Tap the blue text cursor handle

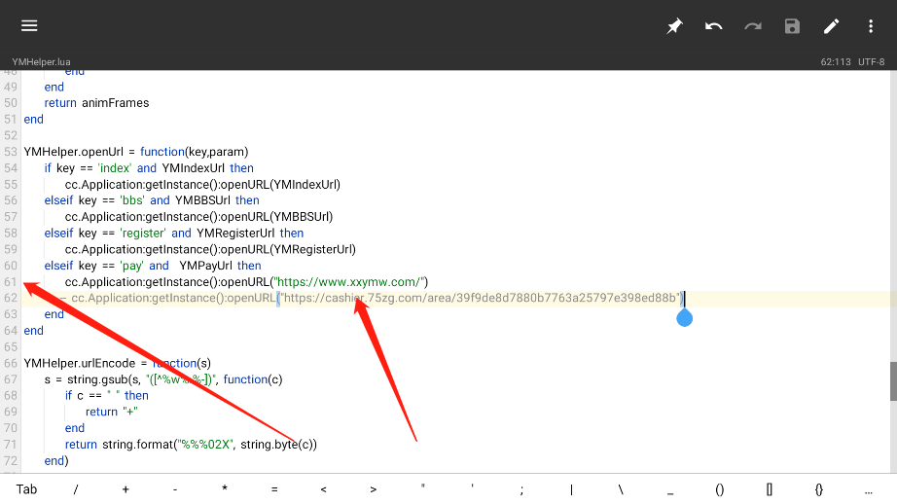(684, 317)
